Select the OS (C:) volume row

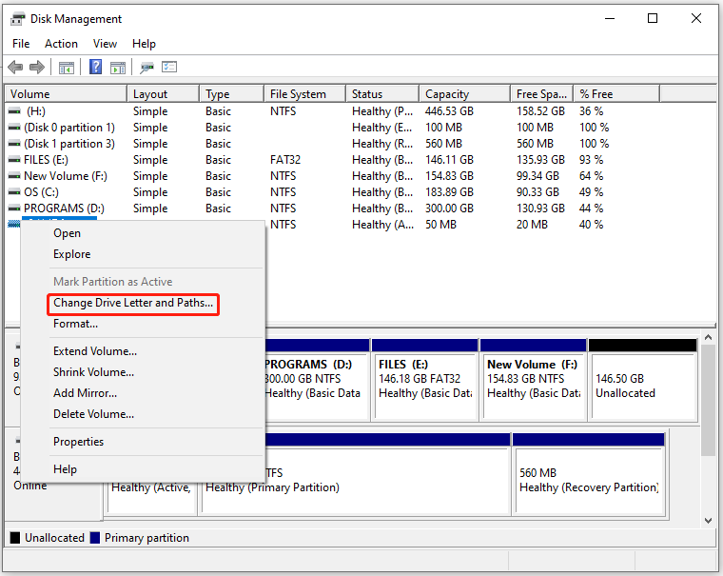(x=45, y=192)
